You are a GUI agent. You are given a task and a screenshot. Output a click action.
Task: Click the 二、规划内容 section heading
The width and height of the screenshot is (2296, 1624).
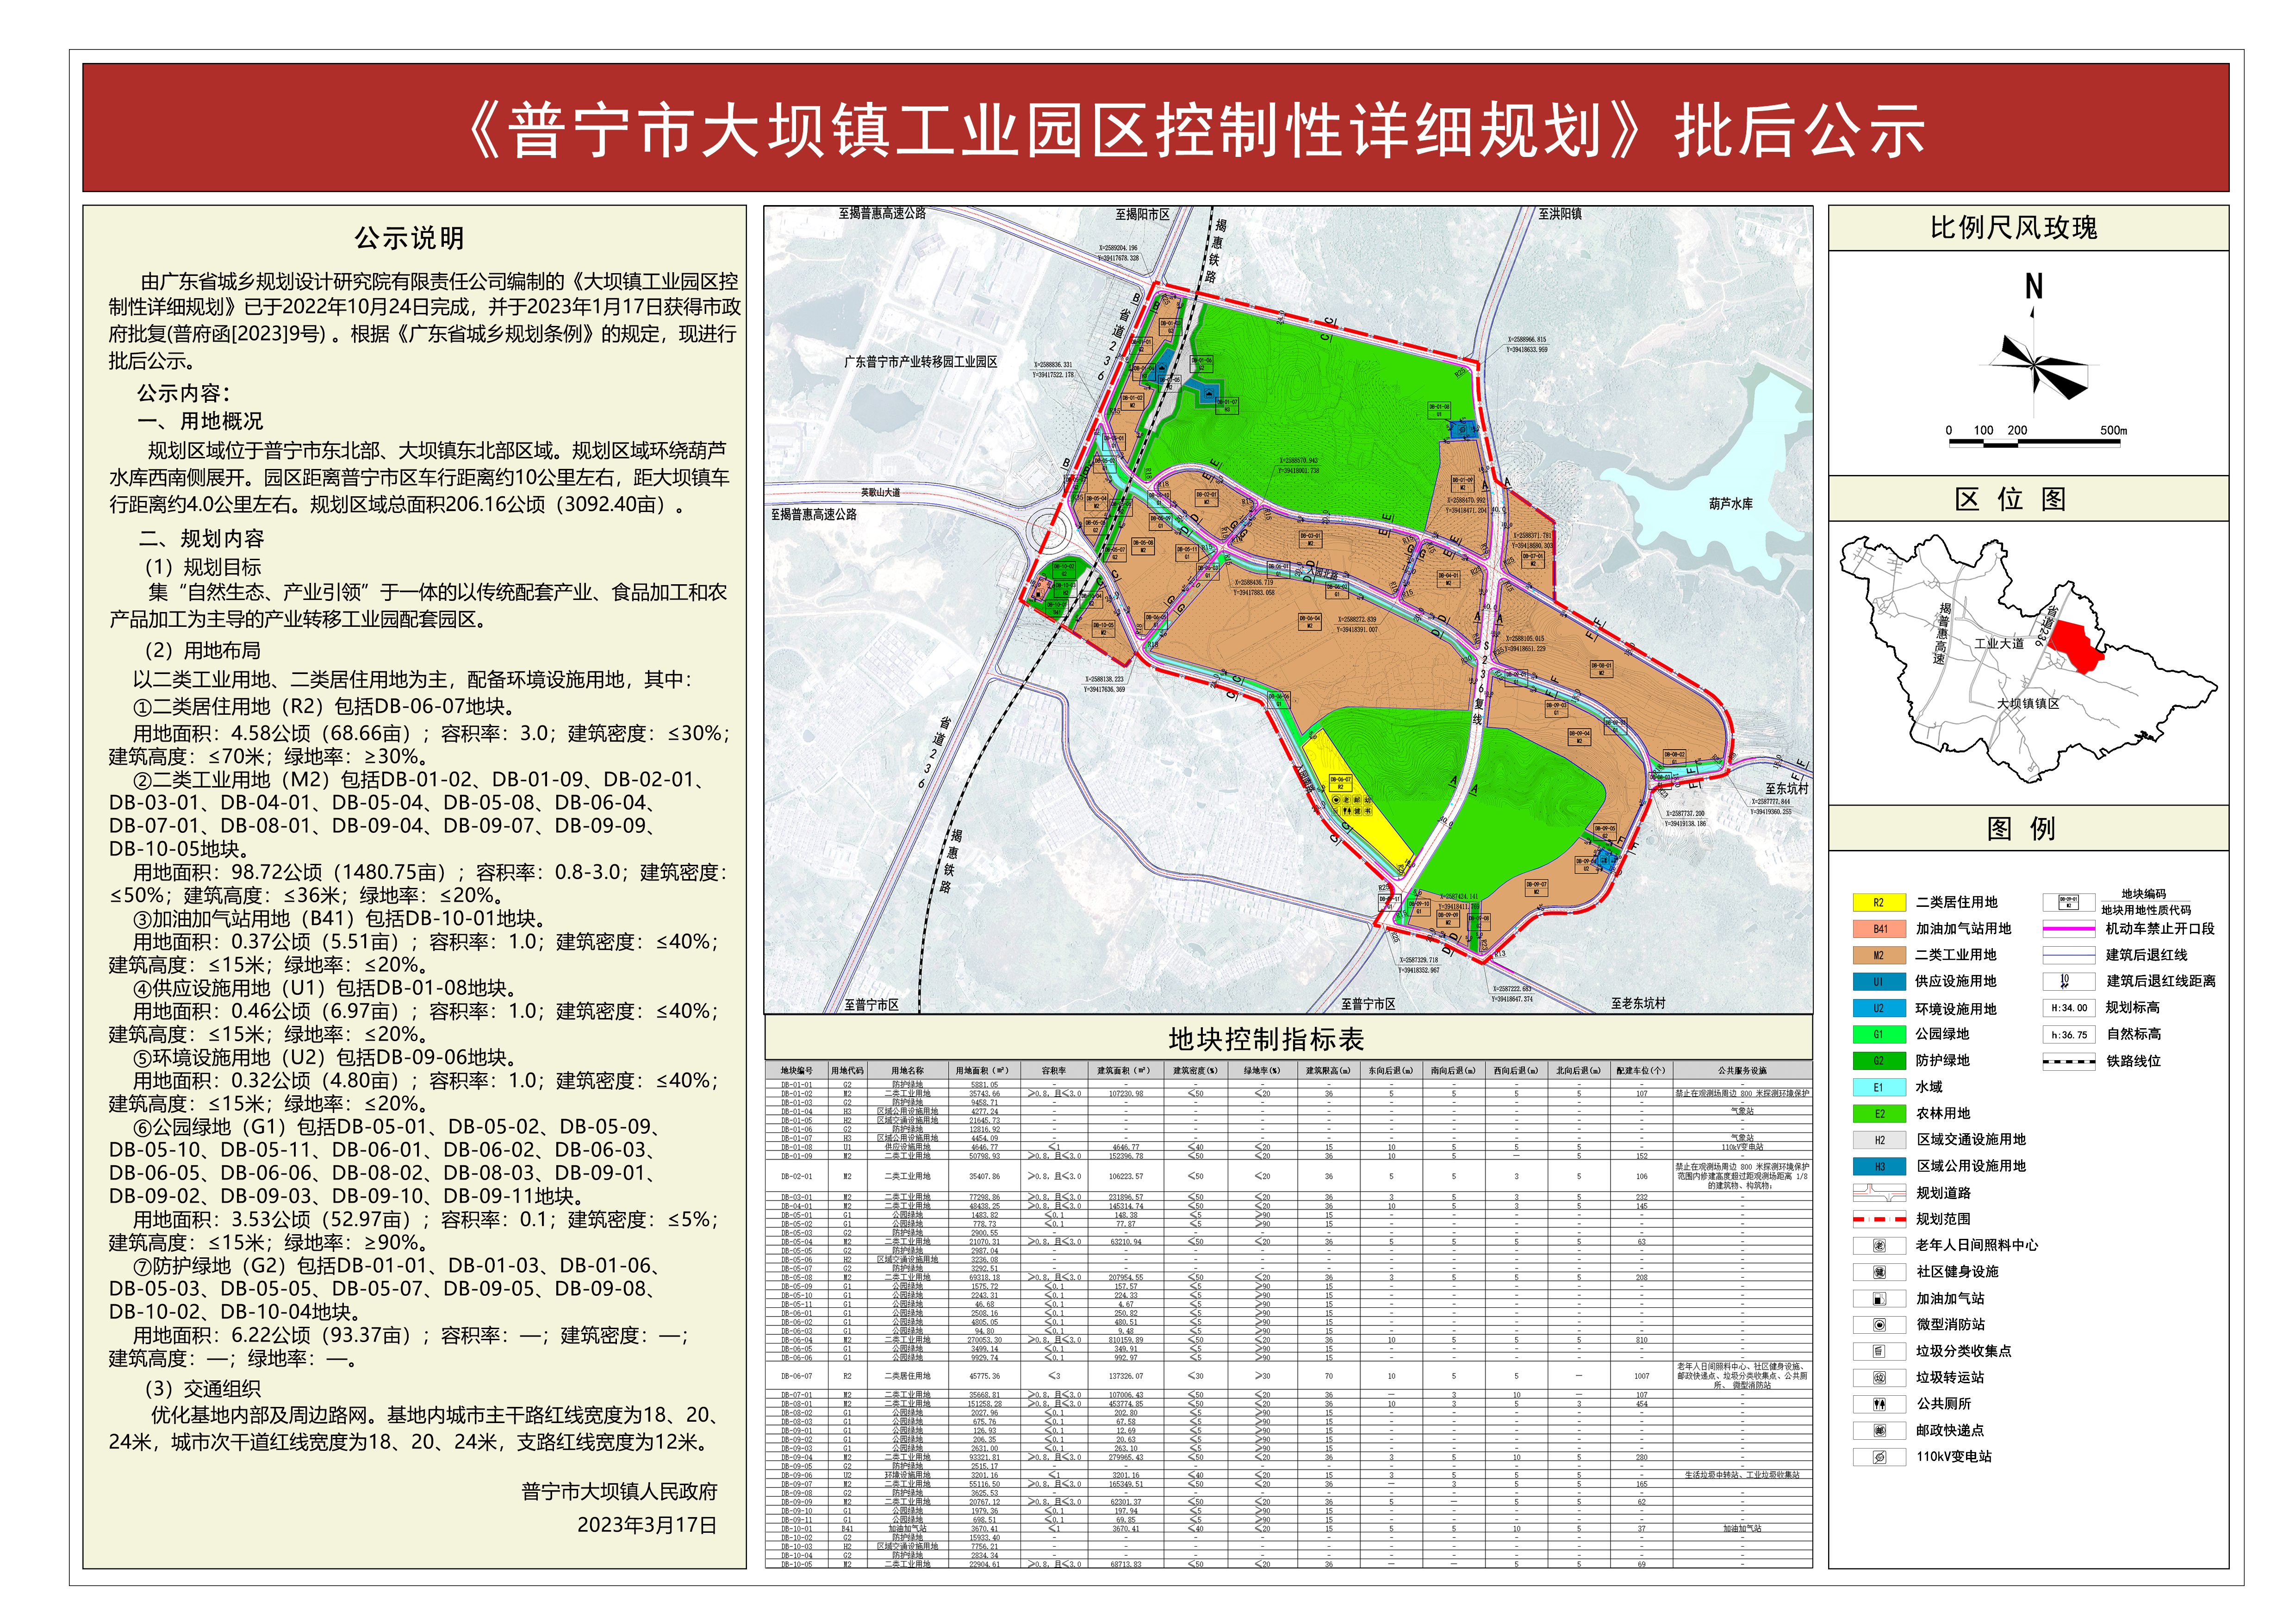tap(201, 538)
